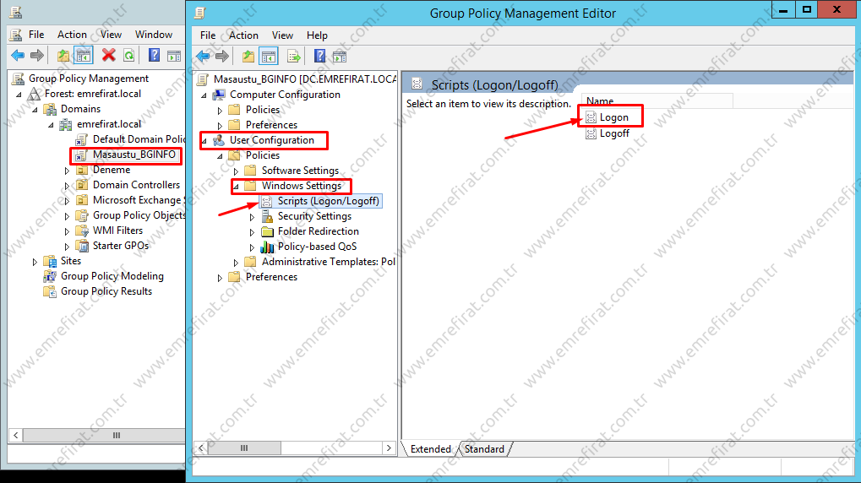This screenshot has width=861, height=483.
Task: Switch to the Standard tab
Action: (484, 449)
